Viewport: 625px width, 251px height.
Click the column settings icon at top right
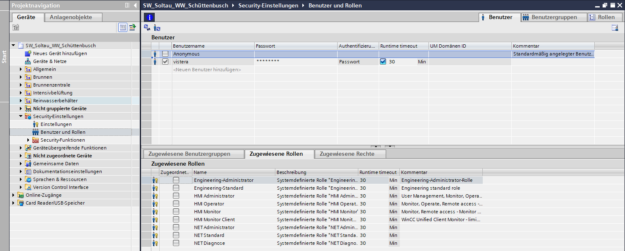pos(615,28)
